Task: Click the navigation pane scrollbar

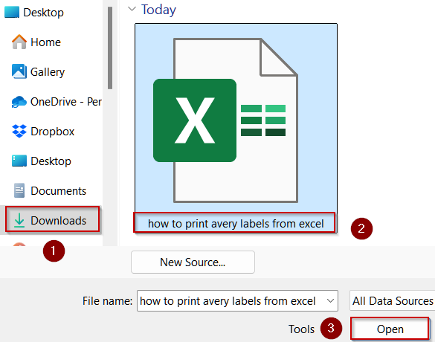Action: (110, 48)
